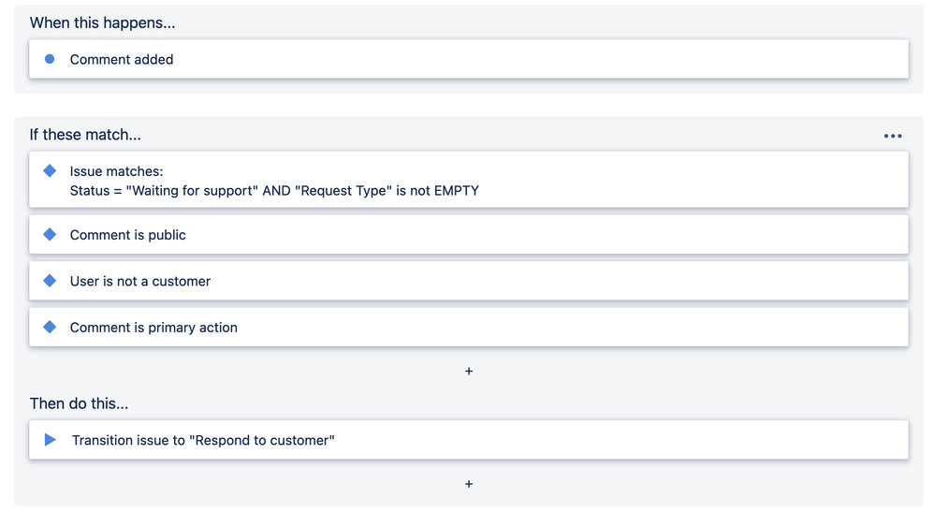
Task: Open the three-dots menu for If these match
Action: click(893, 136)
